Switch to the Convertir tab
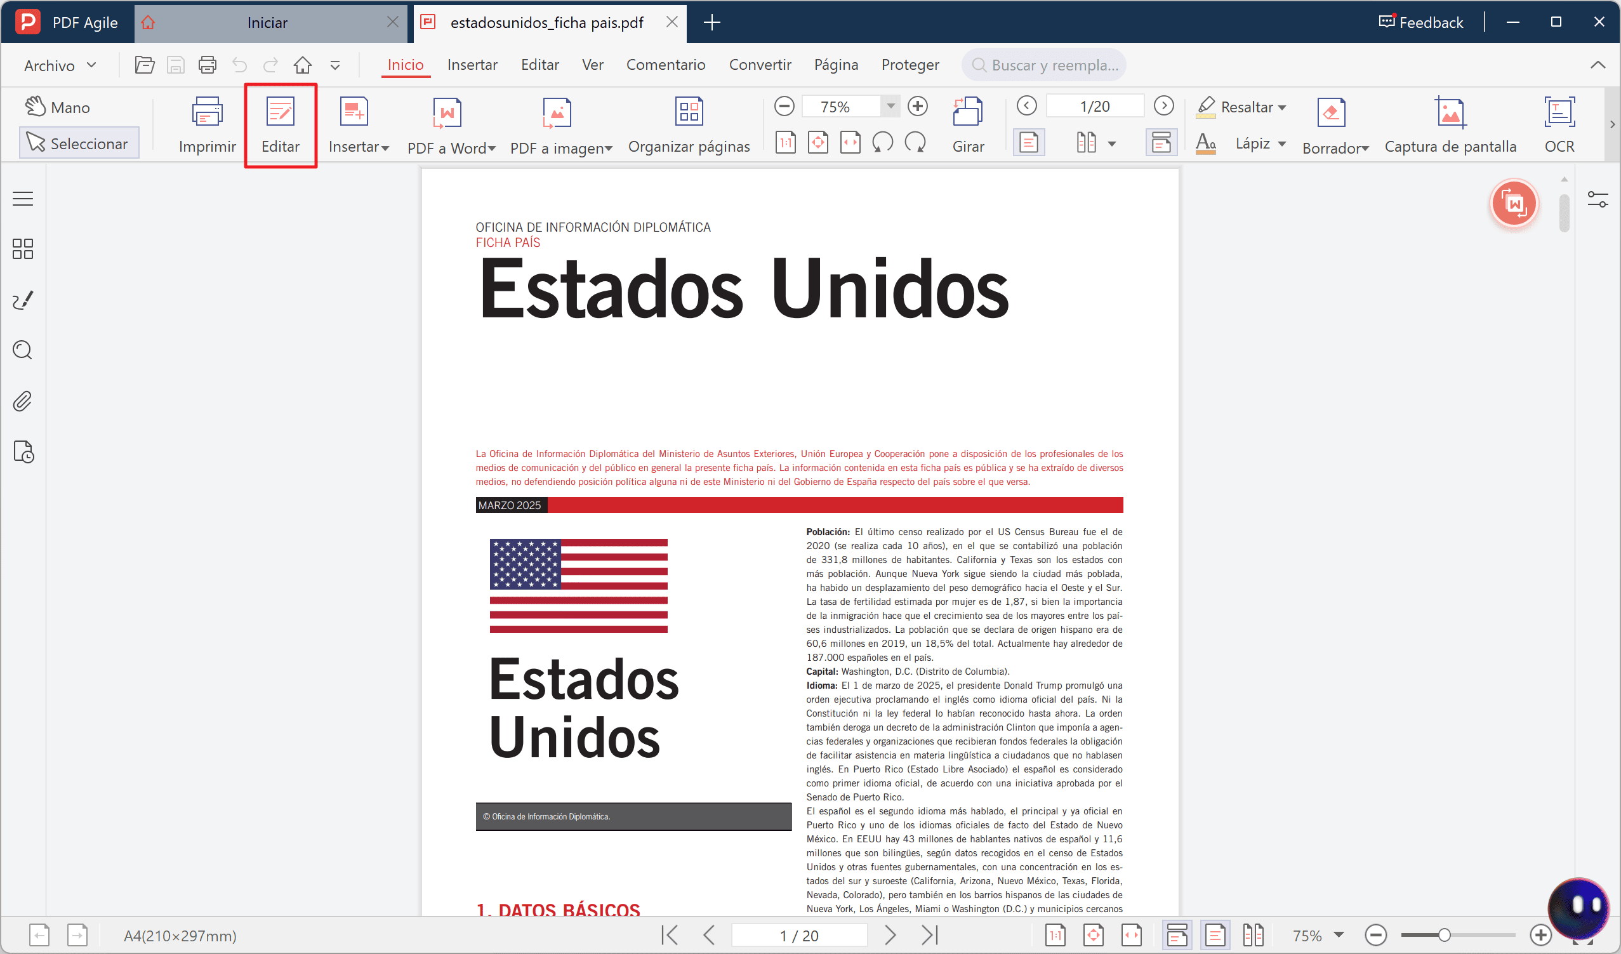 tap(760, 65)
